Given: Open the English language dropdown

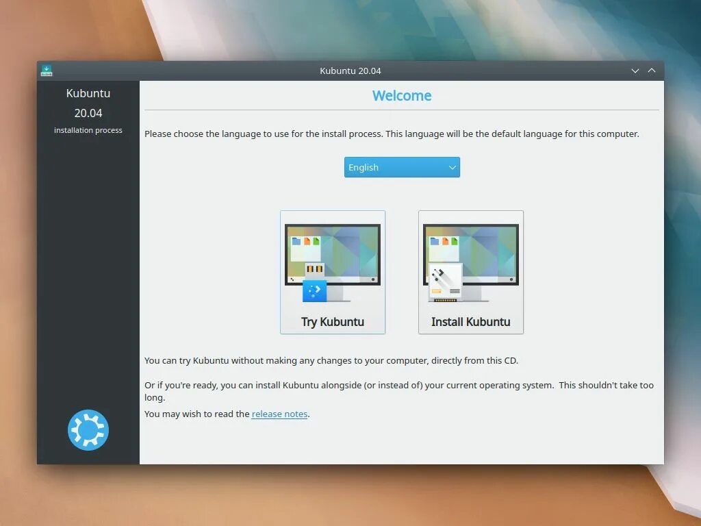Looking at the screenshot, I should [402, 167].
